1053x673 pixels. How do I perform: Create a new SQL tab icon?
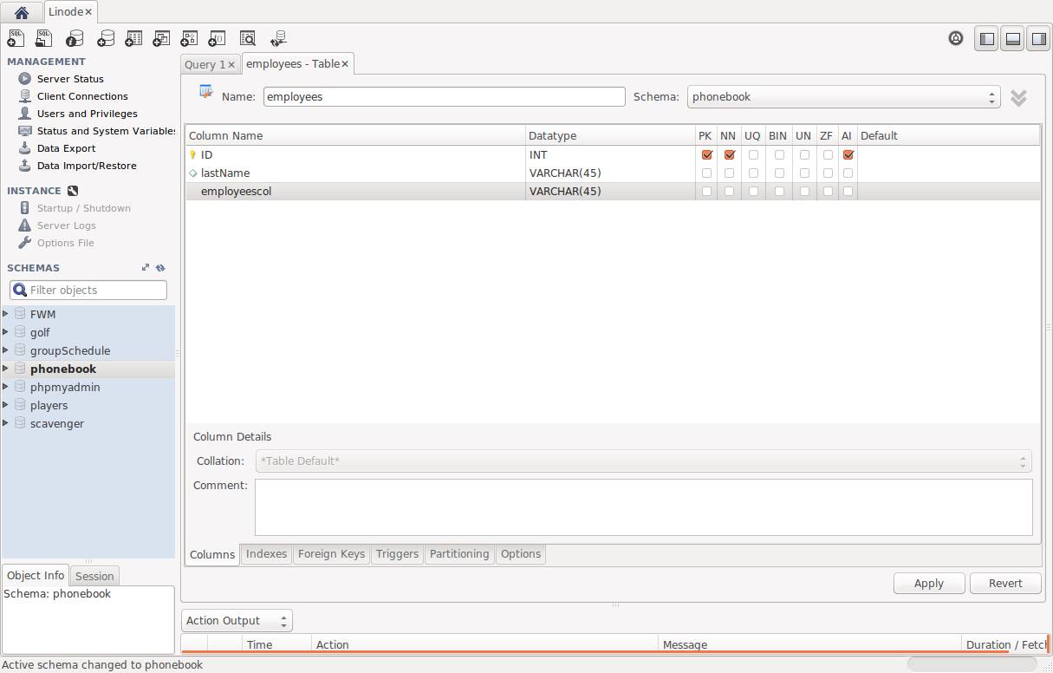(16, 38)
